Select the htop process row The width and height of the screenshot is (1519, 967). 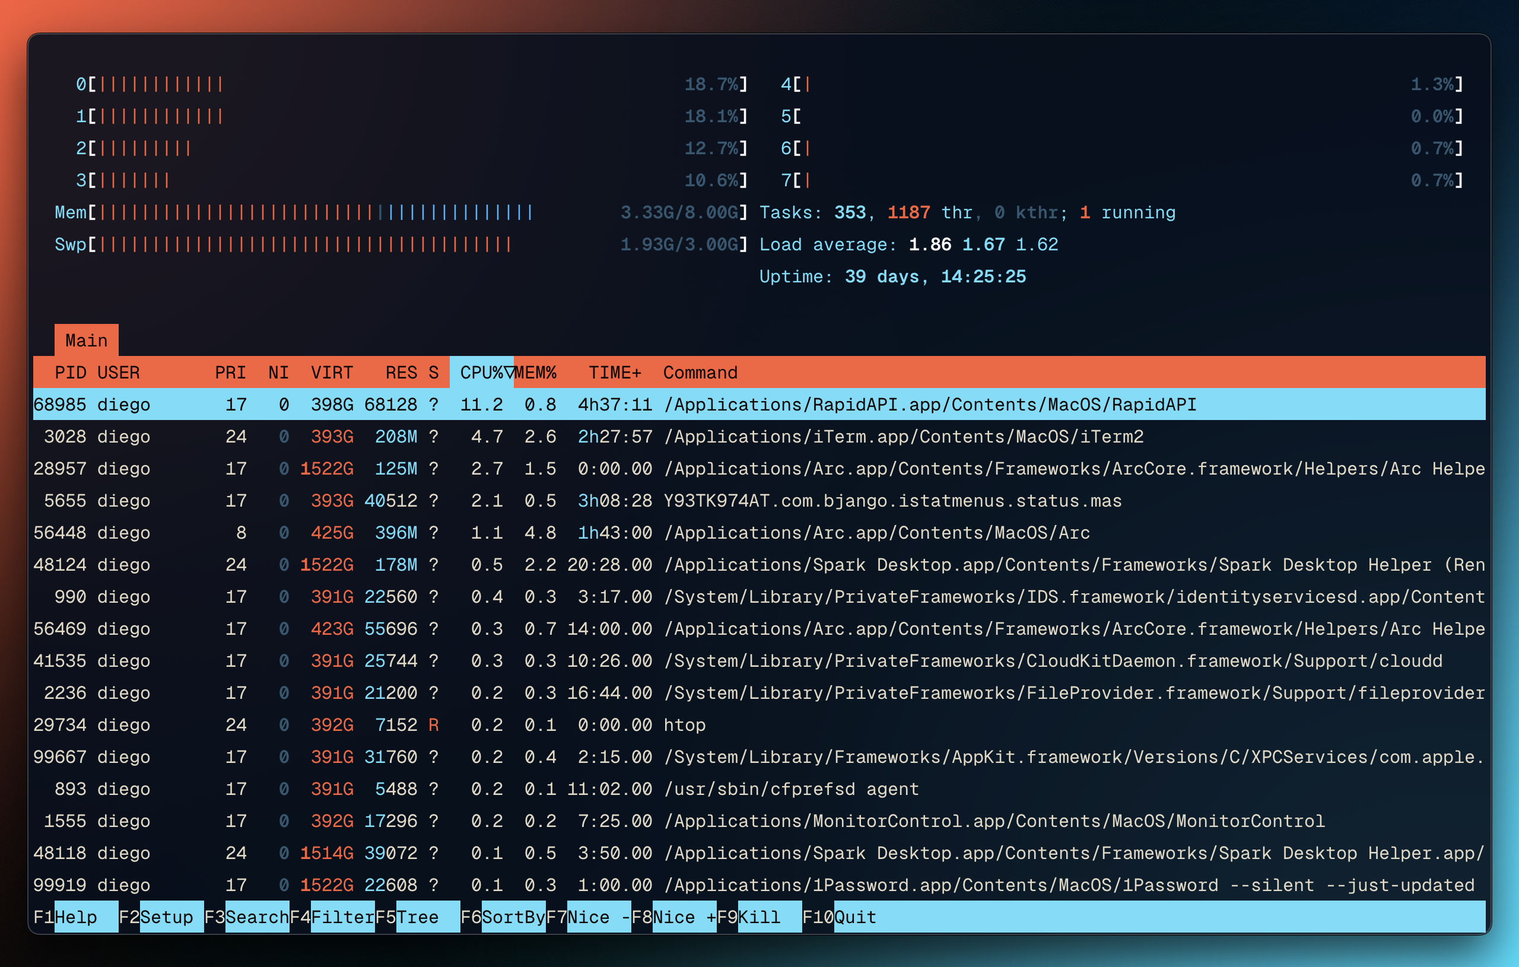(x=684, y=725)
